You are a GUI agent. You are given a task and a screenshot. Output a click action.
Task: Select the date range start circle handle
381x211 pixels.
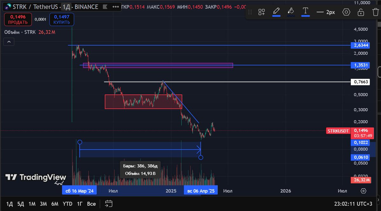[x=80, y=142]
